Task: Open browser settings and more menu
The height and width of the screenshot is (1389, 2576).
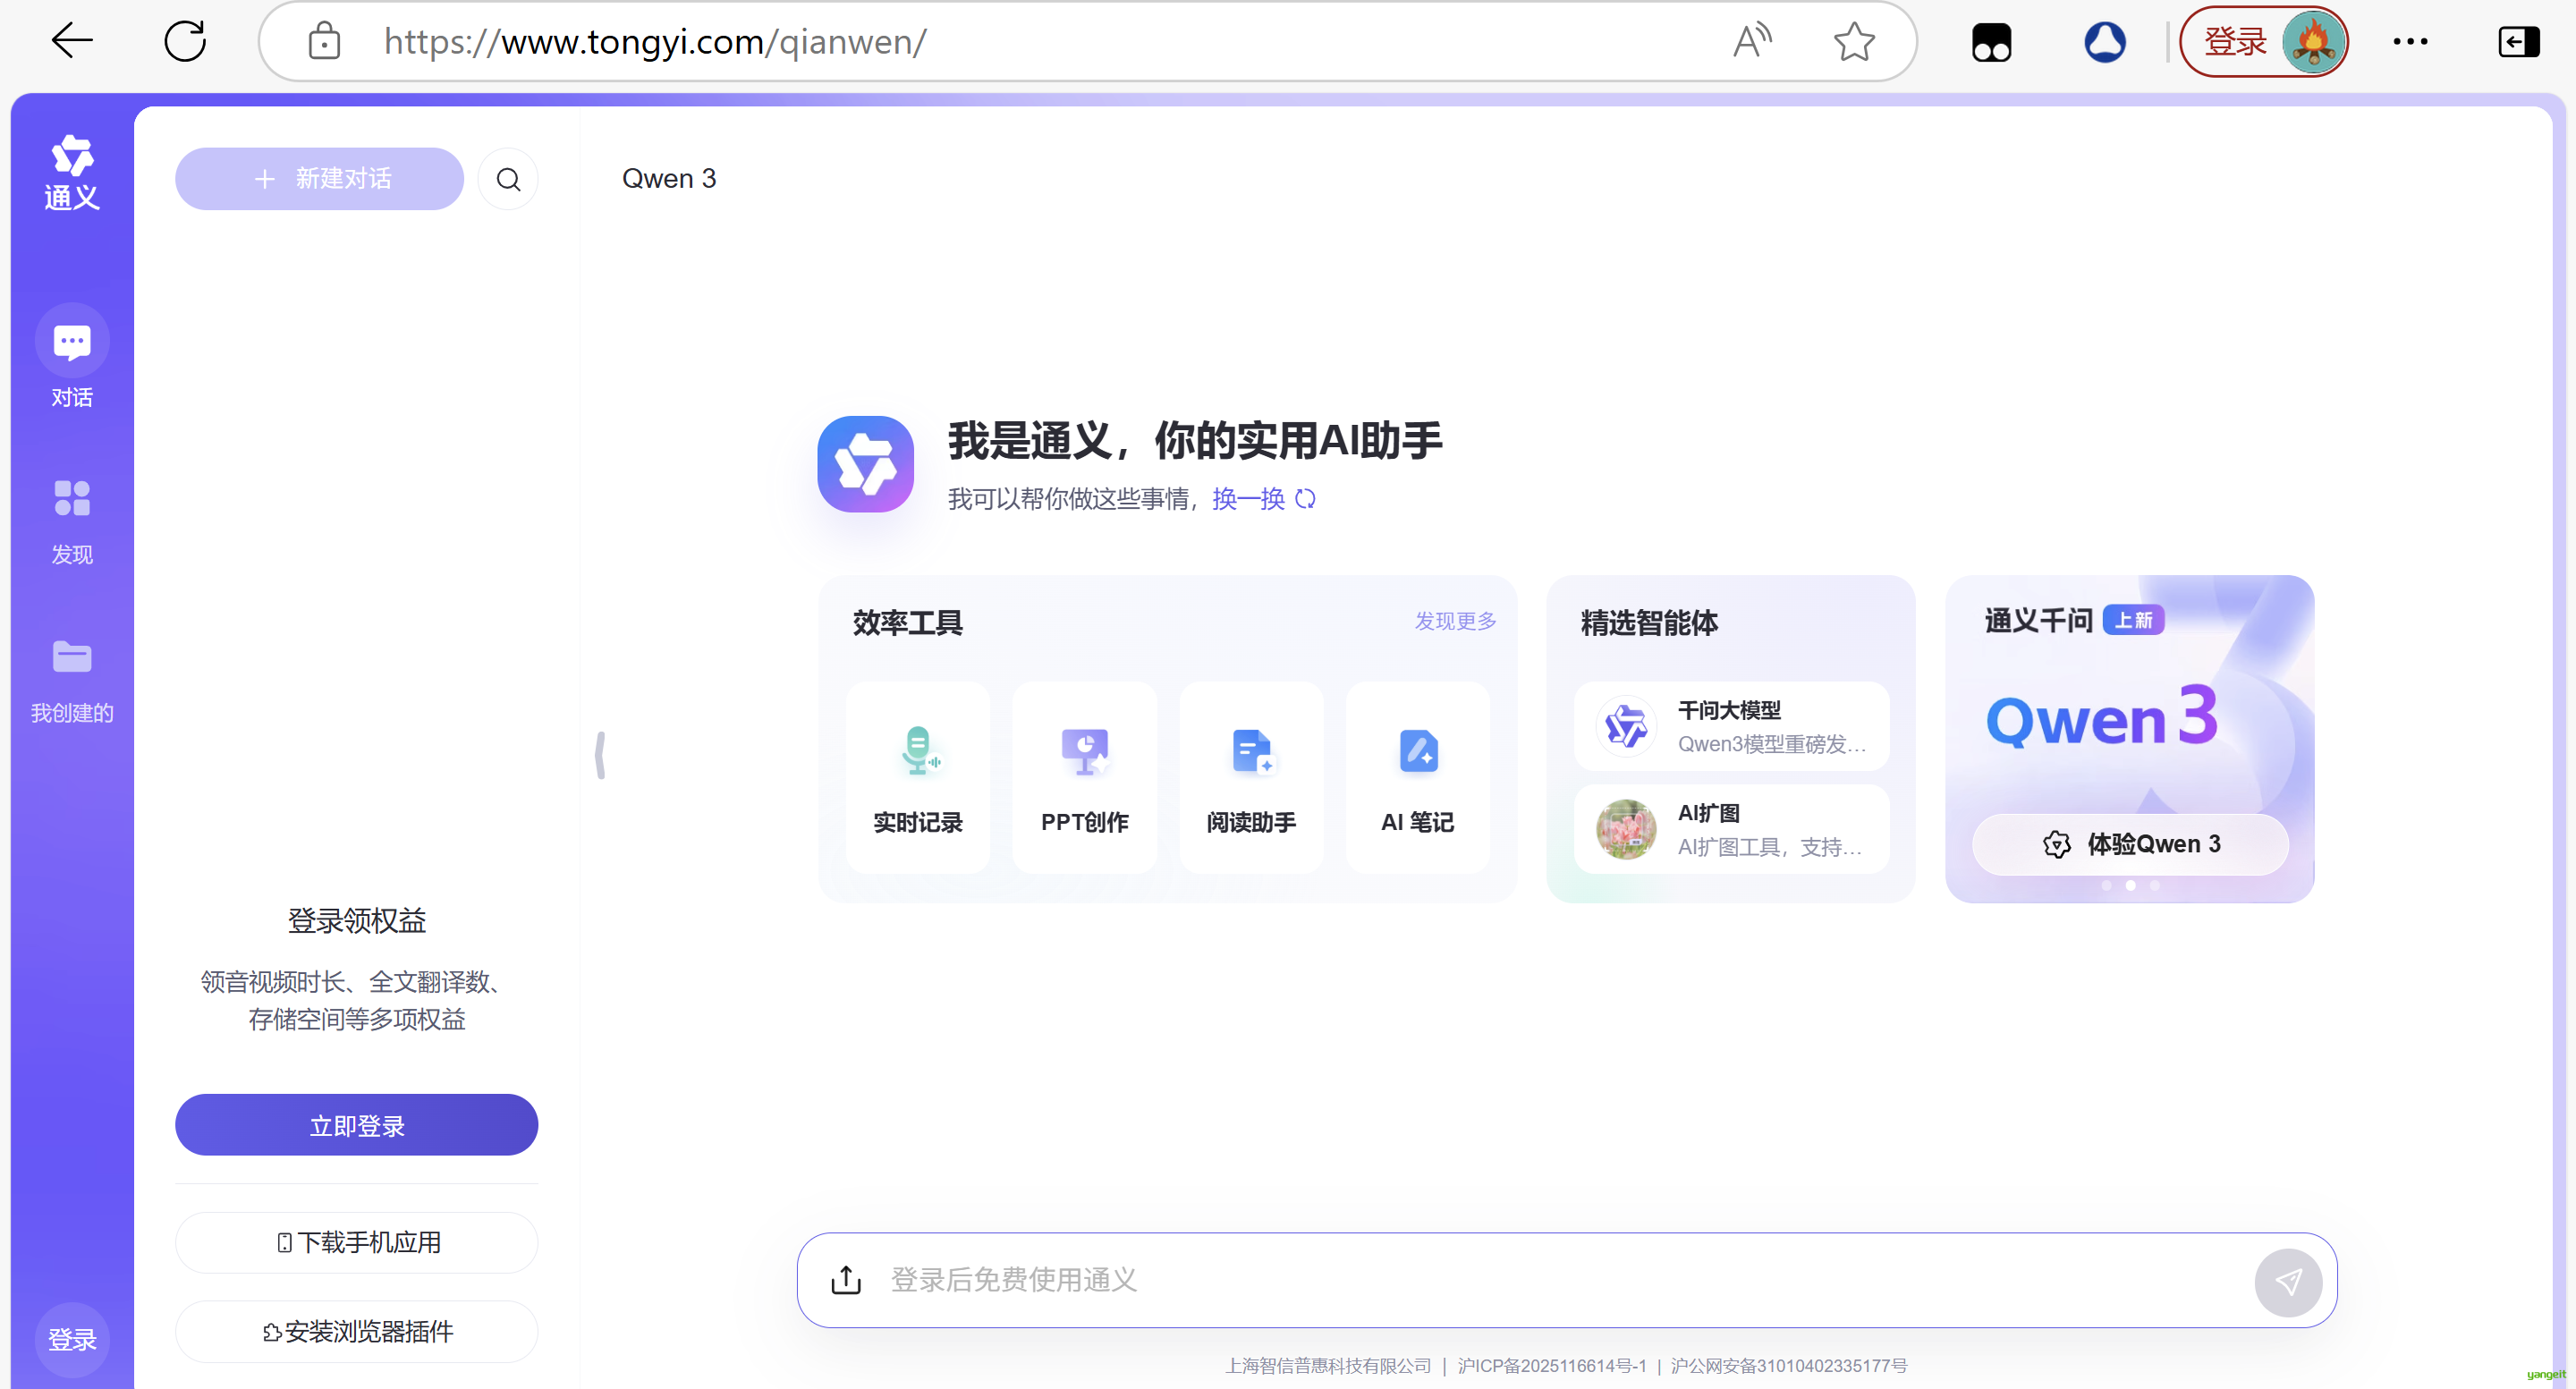Action: pos(2410,41)
